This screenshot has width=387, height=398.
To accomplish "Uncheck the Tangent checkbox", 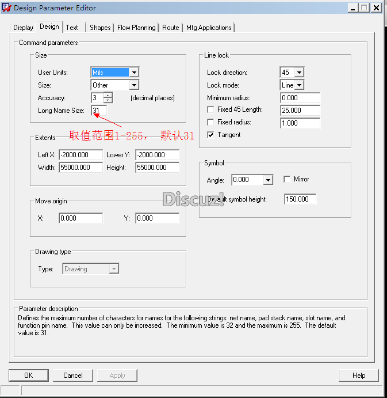I will pyautogui.click(x=210, y=135).
